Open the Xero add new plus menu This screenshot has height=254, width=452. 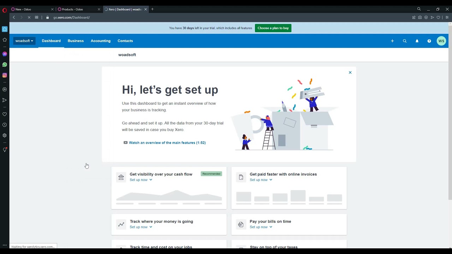pos(392,41)
